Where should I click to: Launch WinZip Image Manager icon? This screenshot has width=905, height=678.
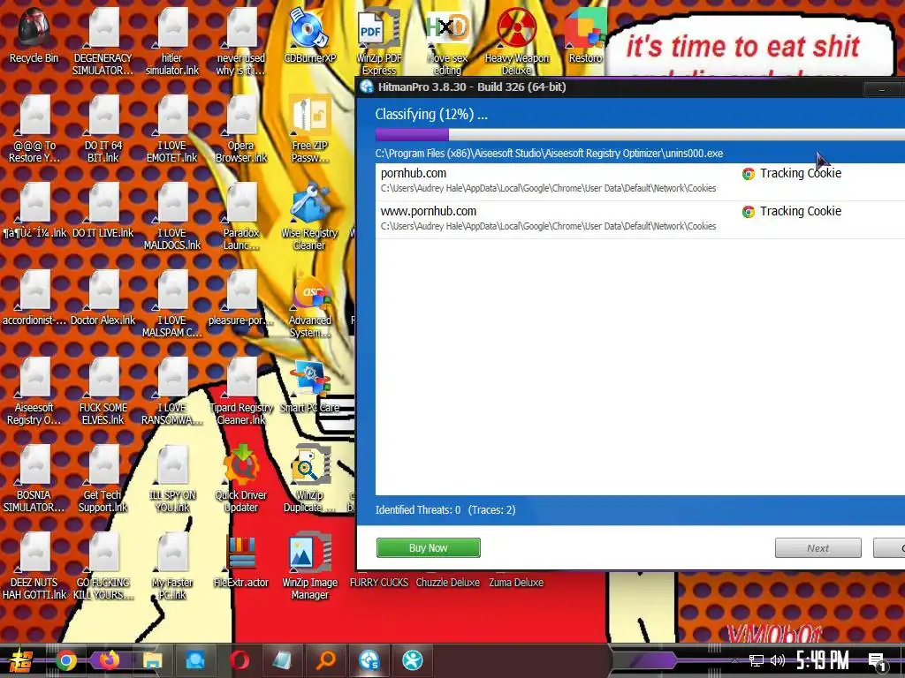pyautogui.click(x=310, y=566)
